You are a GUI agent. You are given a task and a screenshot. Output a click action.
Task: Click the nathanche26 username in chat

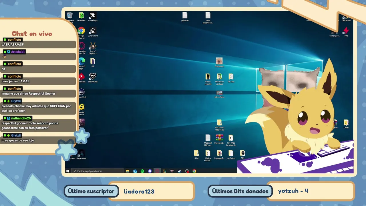coord(21,118)
